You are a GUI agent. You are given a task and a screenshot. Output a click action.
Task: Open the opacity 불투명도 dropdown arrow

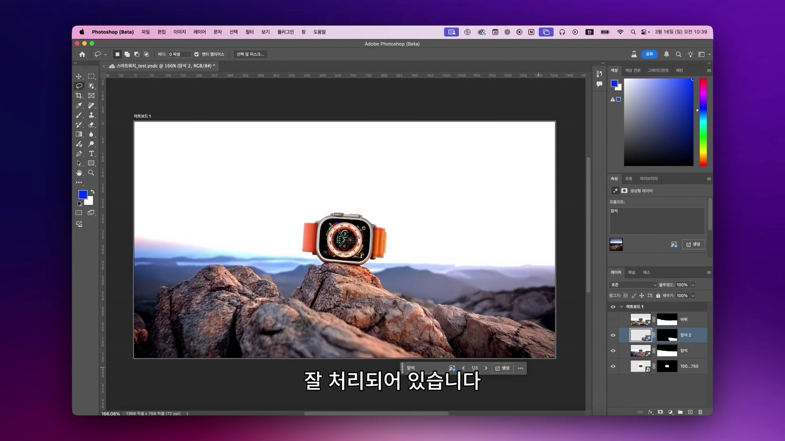[x=693, y=285]
